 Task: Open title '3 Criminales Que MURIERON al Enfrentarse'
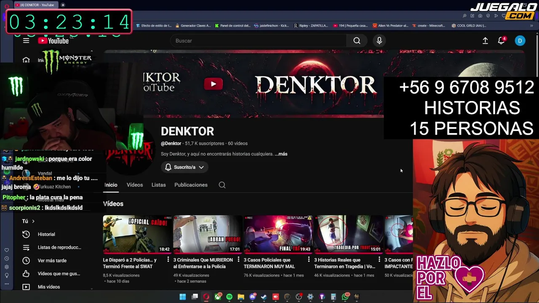click(203, 263)
